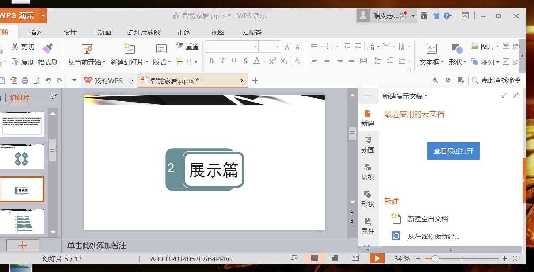This screenshot has height=272, width=534.
Task: Decrease paragraph indent icon
Action: (347, 46)
